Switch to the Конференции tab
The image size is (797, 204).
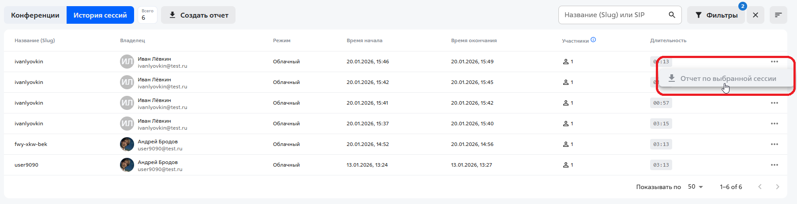coord(35,15)
